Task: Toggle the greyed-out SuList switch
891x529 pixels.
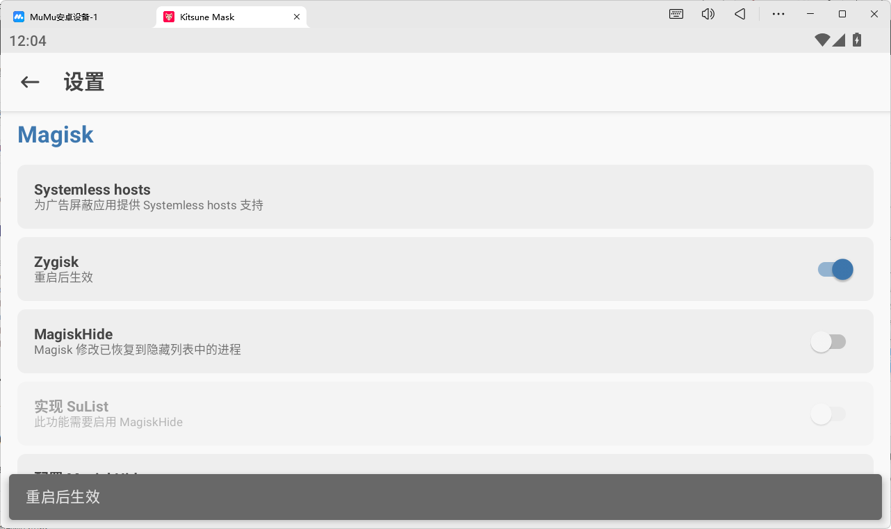Action: [828, 414]
